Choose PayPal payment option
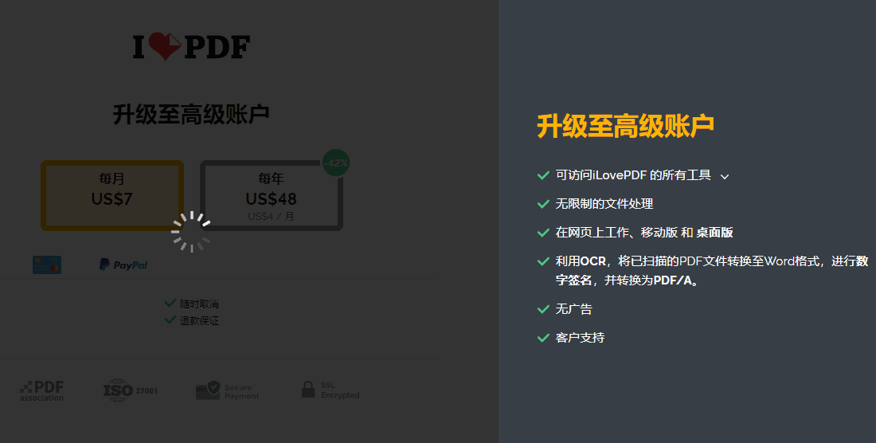This screenshot has width=876, height=443. pos(123,265)
